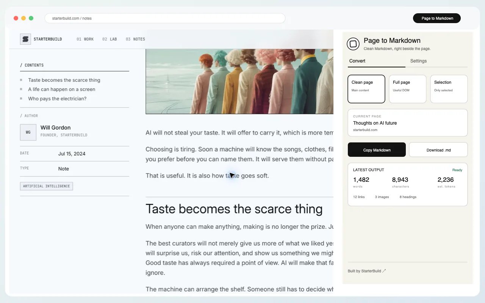Click the LATEST OUTPUT label
This screenshot has width=485, height=303.
click(368, 170)
